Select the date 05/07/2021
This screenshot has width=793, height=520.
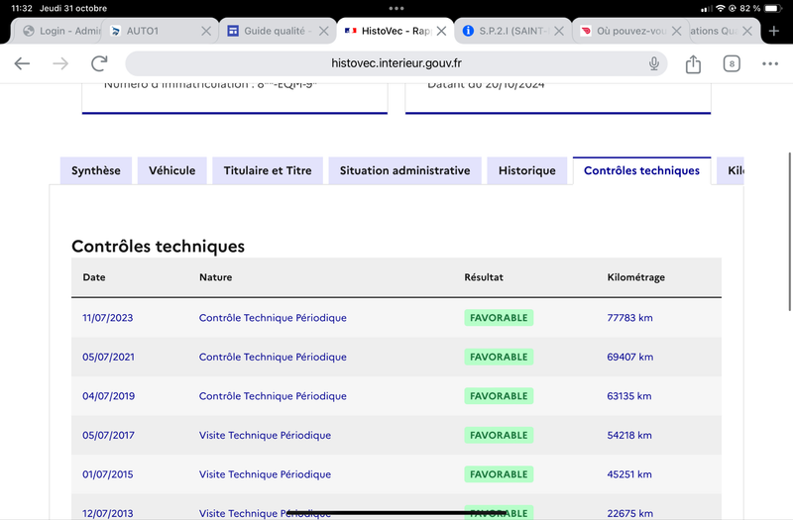108,357
